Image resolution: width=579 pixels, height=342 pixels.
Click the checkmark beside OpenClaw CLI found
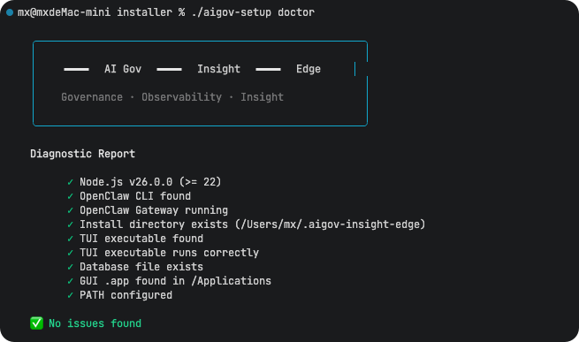(x=70, y=196)
